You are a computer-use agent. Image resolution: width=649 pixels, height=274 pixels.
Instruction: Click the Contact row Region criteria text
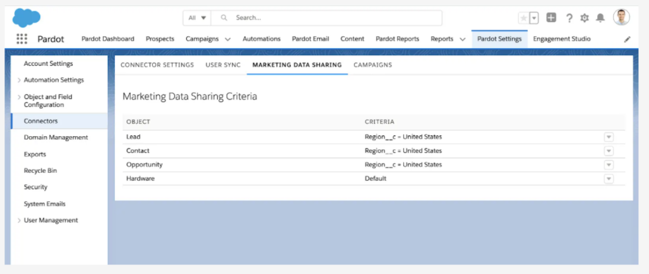click(x=403, y=151)
